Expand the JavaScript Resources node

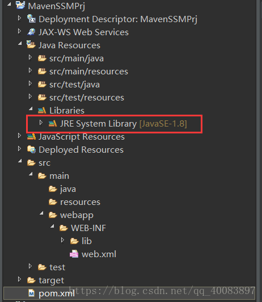point(19,136)
